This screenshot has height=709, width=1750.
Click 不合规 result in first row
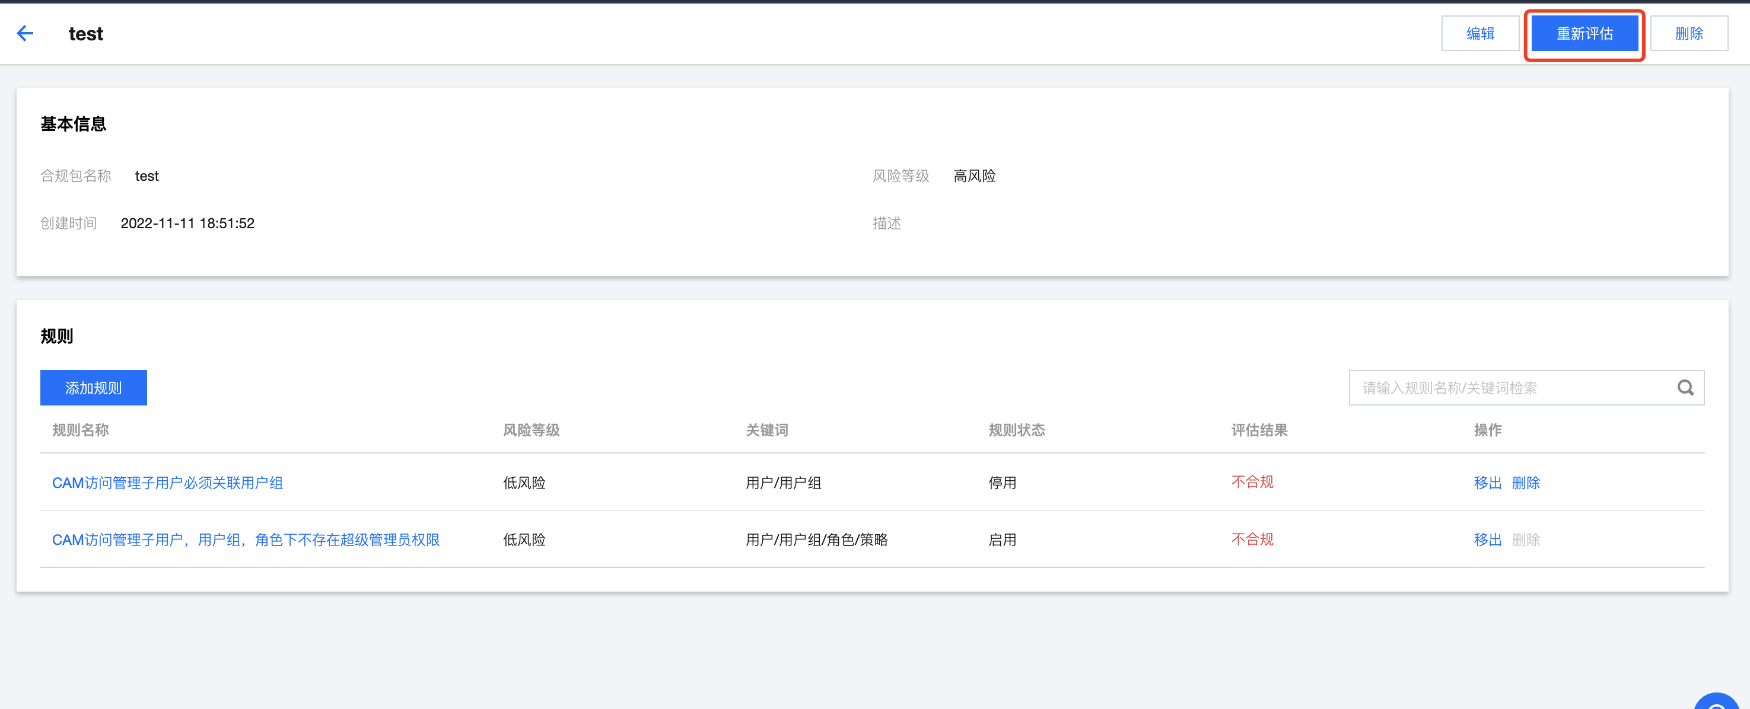[1252, 482]
